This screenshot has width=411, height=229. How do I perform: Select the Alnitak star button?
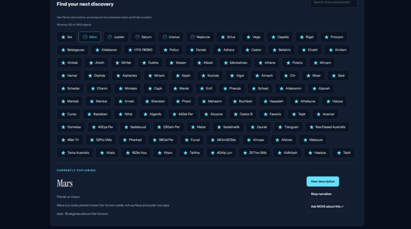tap(69, 63)
